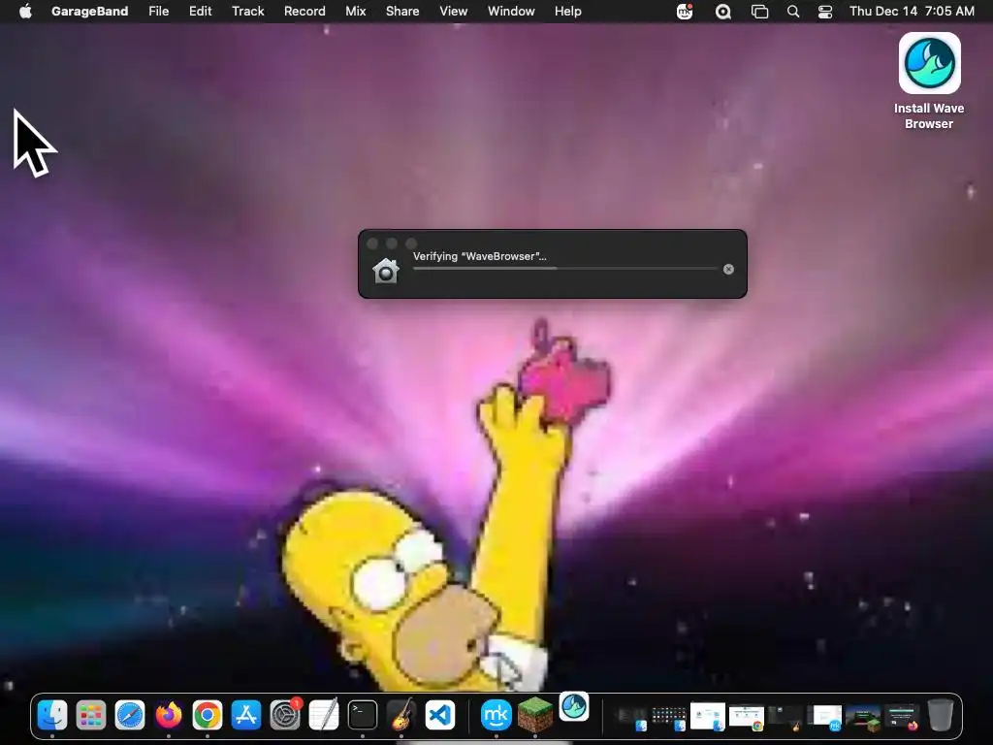Open Spotlight search magnifier icon

(793, 12)
